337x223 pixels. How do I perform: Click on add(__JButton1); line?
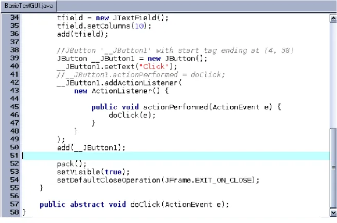click(x=91, y=147)
